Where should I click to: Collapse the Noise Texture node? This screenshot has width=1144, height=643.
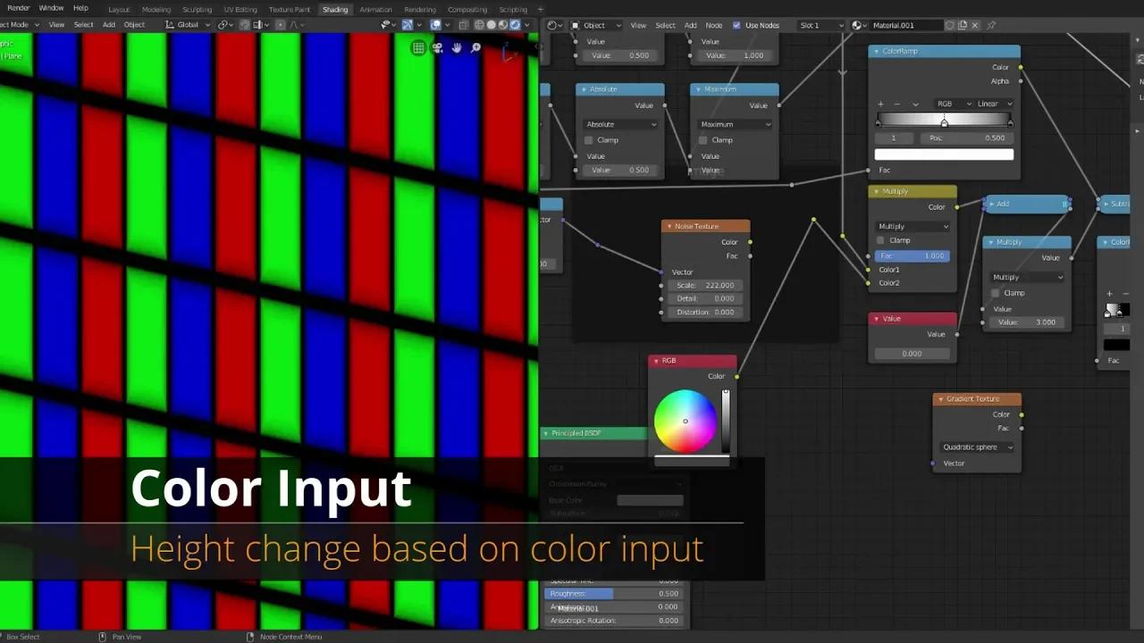click(x=670, y=225)
